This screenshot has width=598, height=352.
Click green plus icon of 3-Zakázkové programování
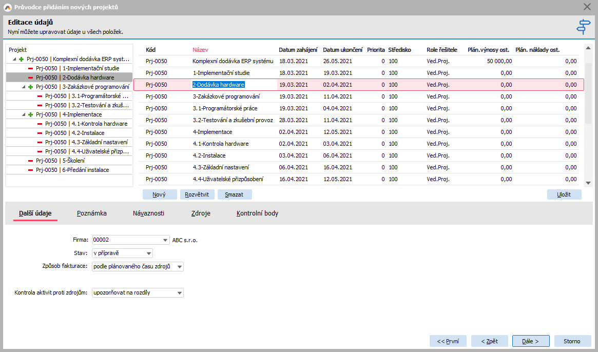coord(30,87)
